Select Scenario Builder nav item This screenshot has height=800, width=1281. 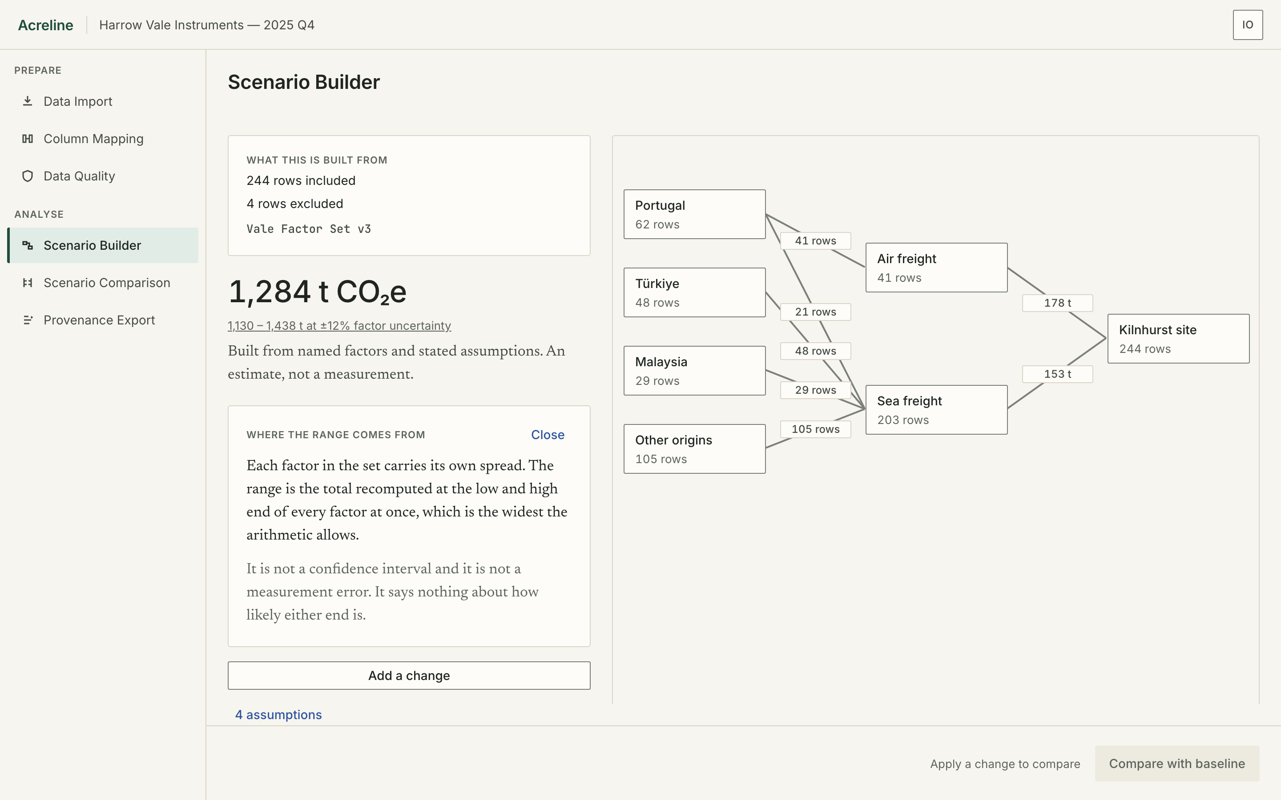point(103,245)
